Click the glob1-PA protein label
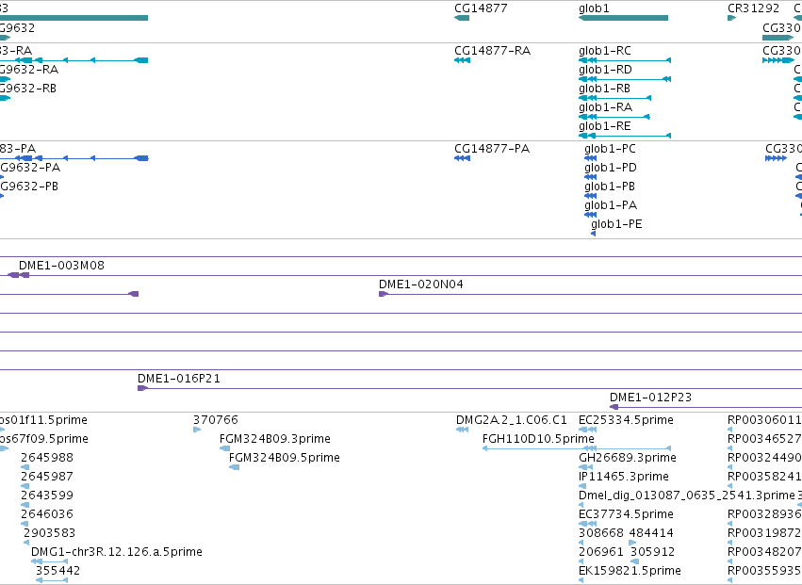Screen dimensions: 802x585 [x=610, y=205]
